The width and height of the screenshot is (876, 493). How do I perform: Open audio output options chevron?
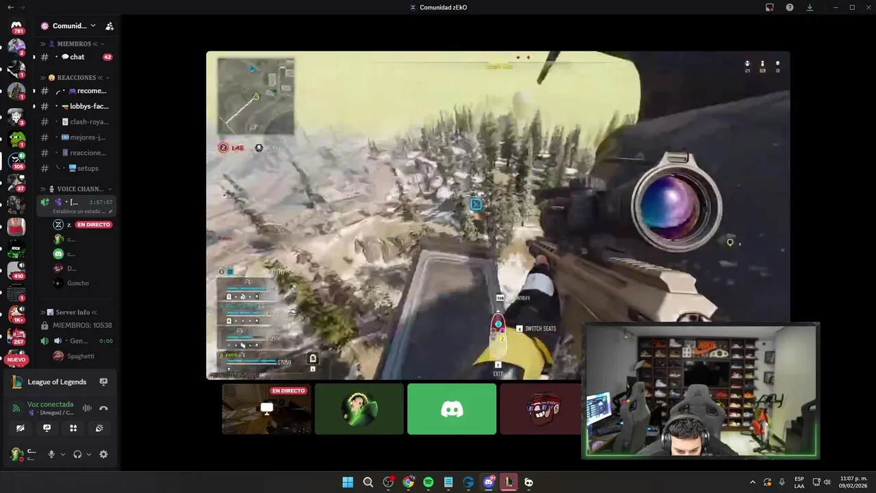tap(89, 454)
